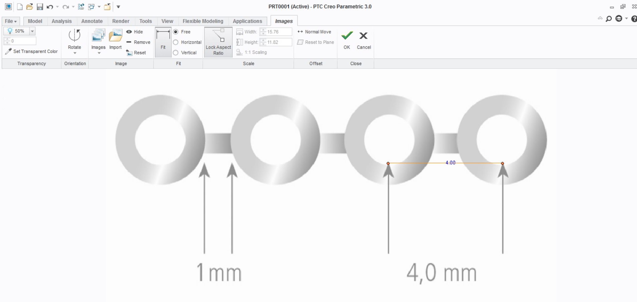Expand the Rotate options arrow
The image size is (637, 302).
click(x=75, y=53)
